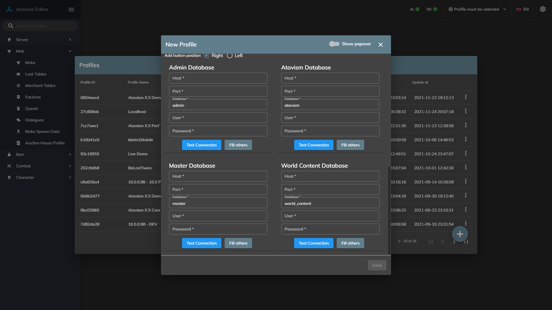Screen dimensions: 552x310
Task: Click the hamburger menu icon in header
Action: click(71, 9)
